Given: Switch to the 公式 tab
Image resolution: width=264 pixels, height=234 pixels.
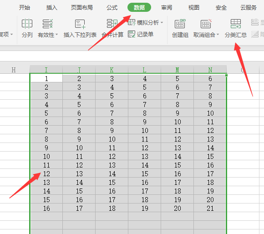Looking at the screenshot, I should tap(112, 8).
